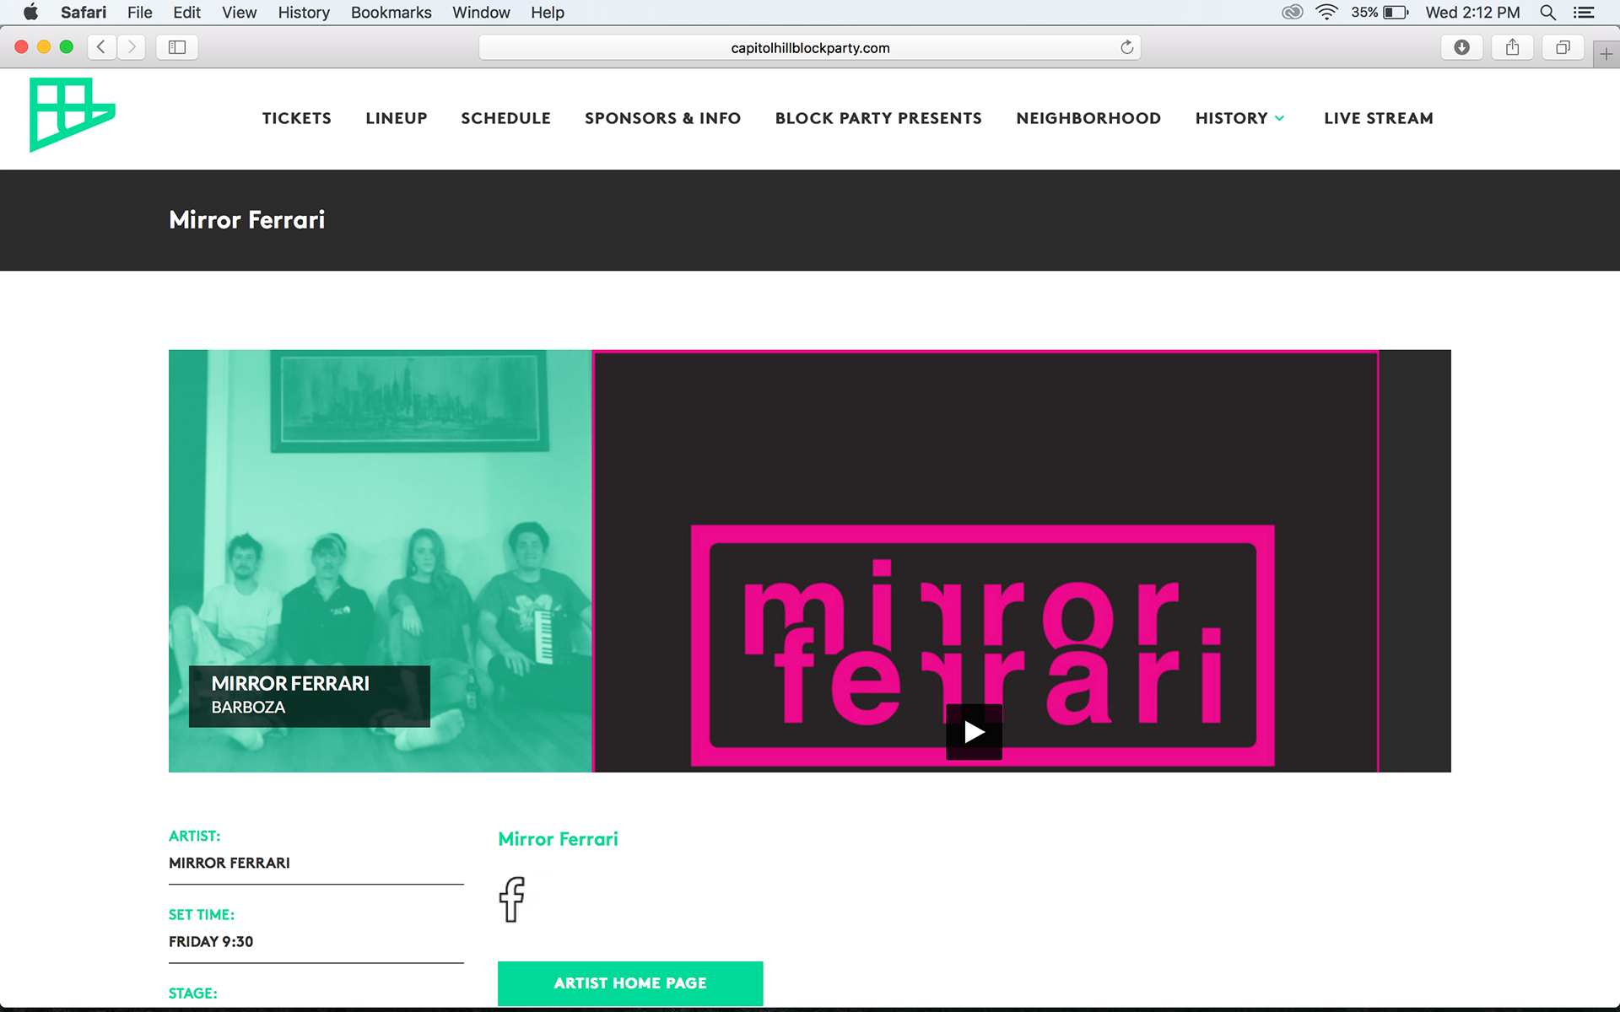The image size is (1620, 1012).
Task: Open a new tab with plus icon
Action: (1606, 54)
